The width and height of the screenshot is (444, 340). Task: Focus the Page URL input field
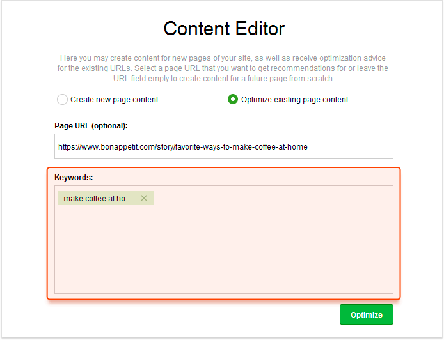[224, 146]
